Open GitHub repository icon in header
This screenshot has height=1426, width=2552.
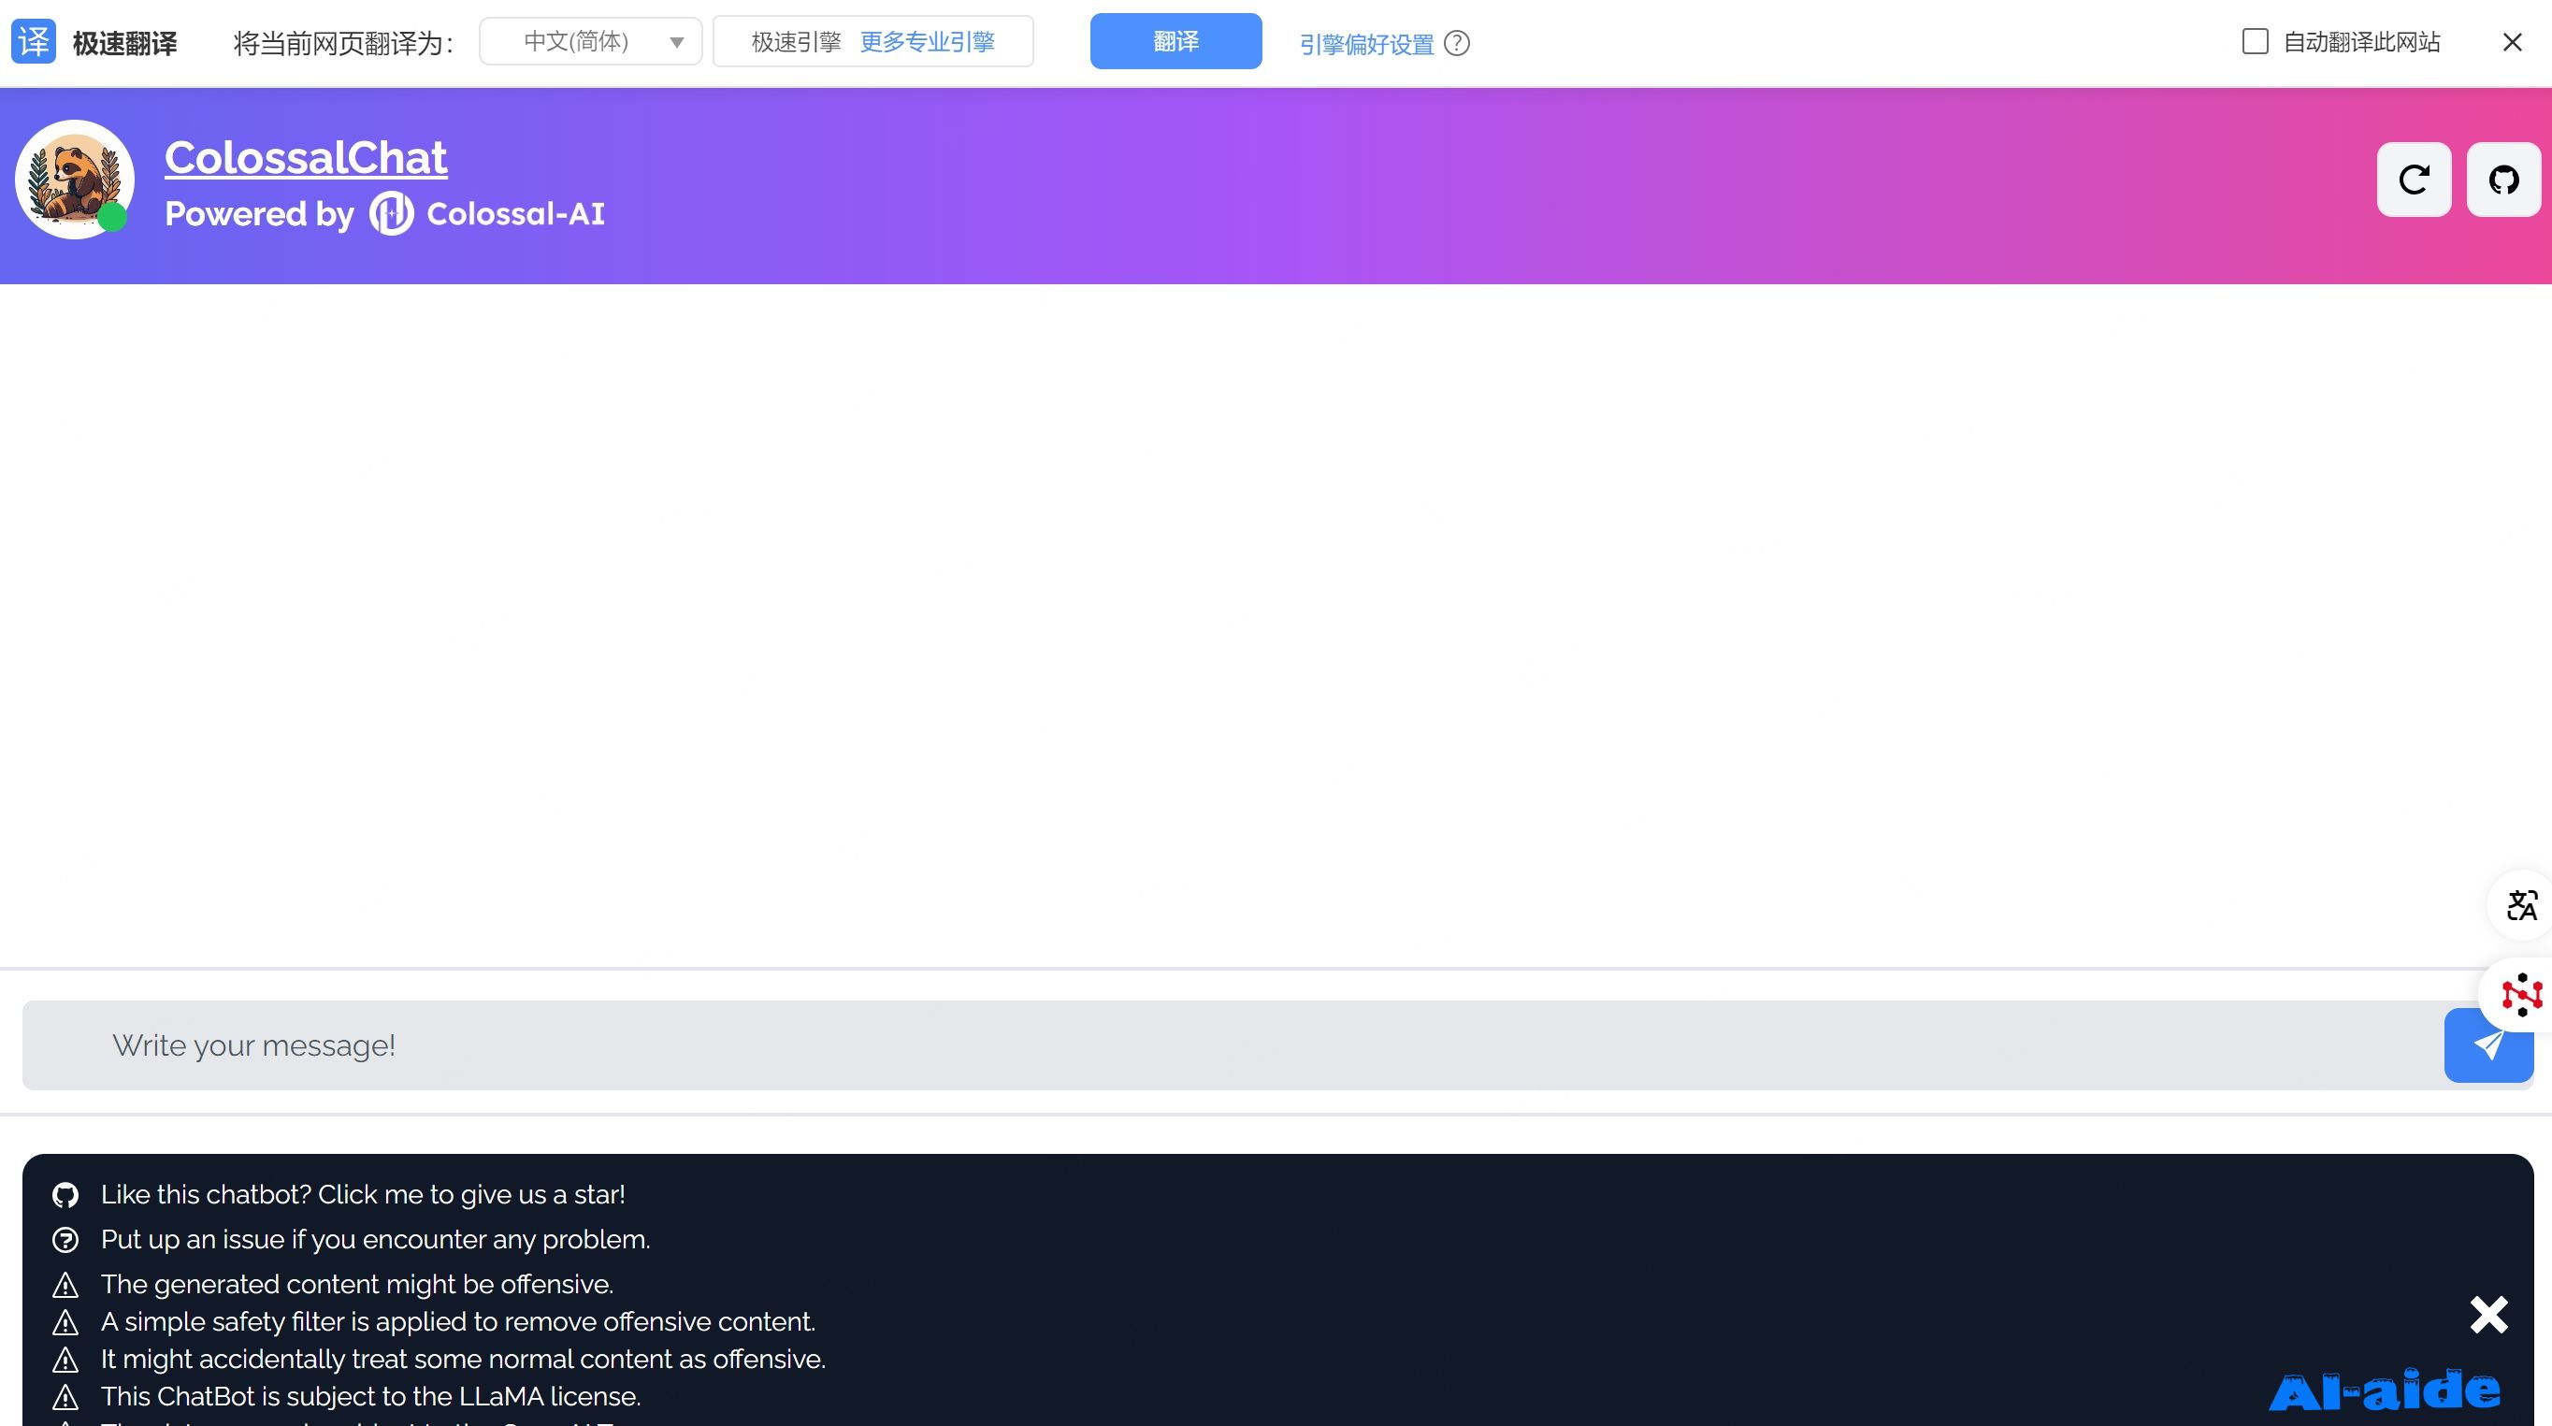(x=2503, y=180)
